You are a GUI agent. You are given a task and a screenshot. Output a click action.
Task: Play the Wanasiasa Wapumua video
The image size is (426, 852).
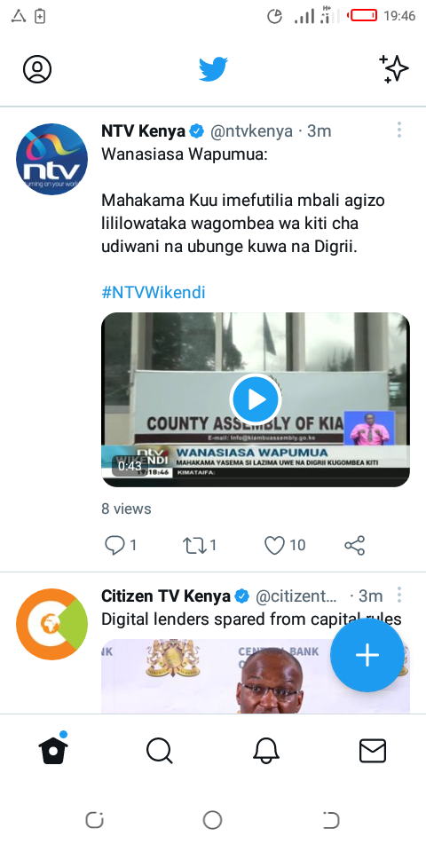256,400
